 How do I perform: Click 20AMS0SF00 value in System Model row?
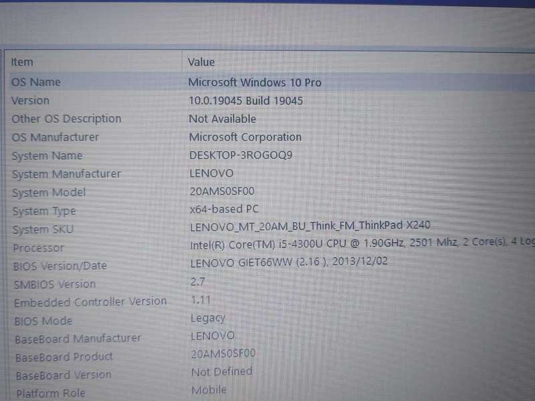point(222,191)
